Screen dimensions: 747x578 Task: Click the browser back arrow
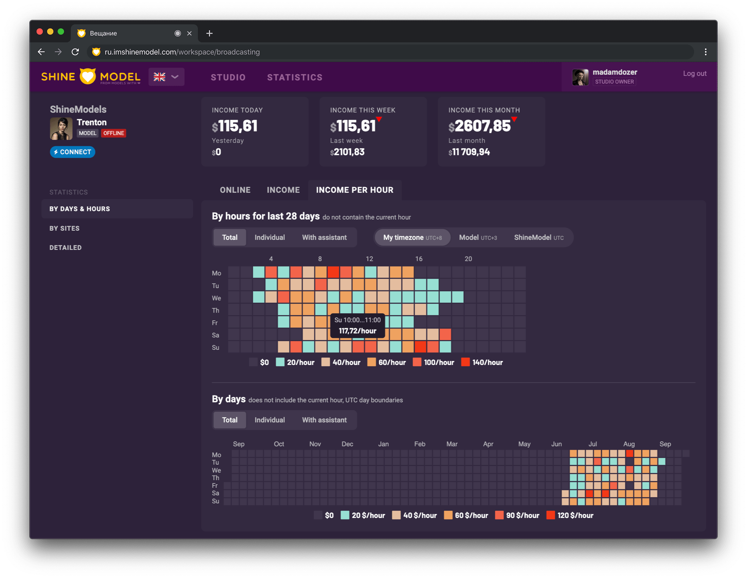pos(41,52)
